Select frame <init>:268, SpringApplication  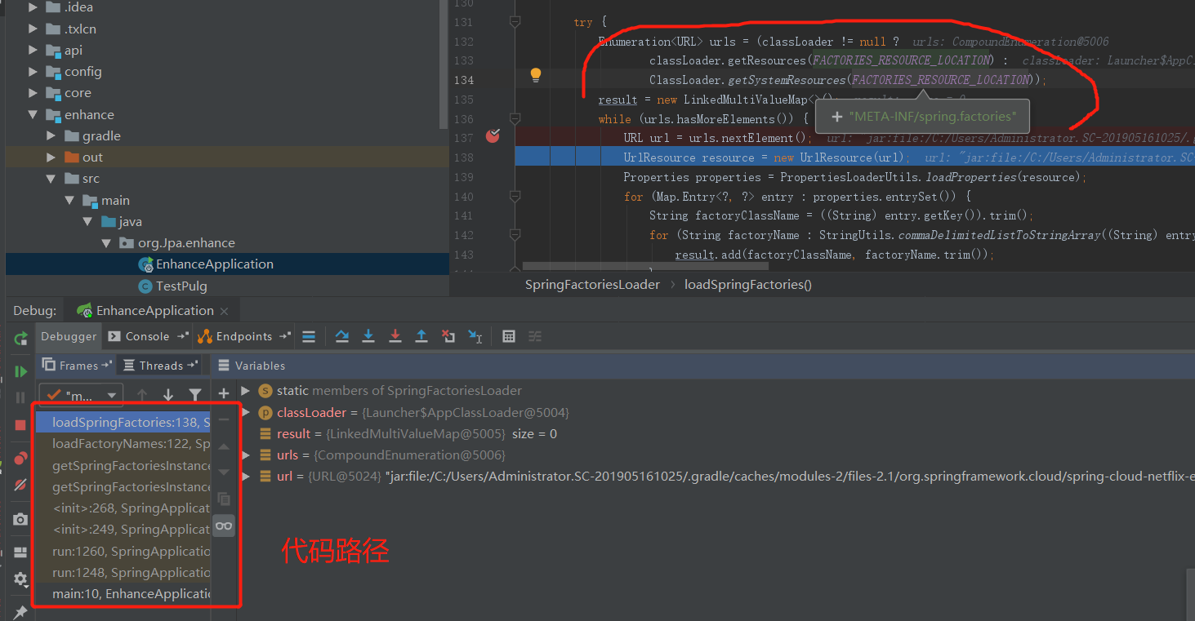123,508
